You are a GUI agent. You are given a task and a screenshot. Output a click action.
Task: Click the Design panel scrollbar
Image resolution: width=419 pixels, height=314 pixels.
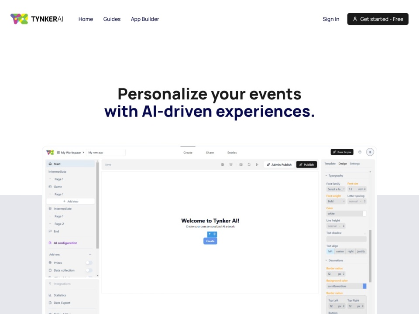pyautogui.click(x=370, y=256)
